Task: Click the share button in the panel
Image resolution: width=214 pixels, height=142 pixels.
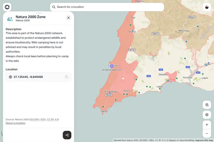Action: [67, 135]
